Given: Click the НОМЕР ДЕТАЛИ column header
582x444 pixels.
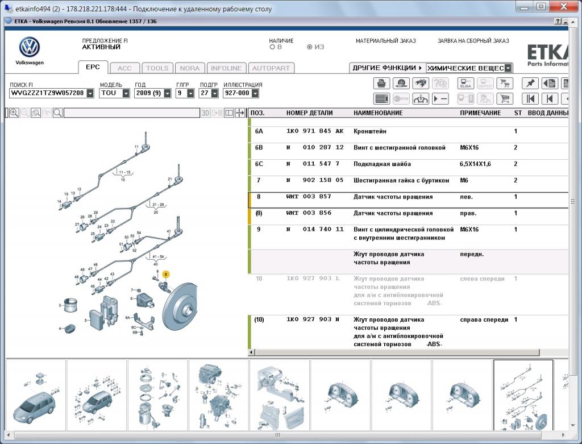Looking at the screenshot, I should tap(309, 113).
